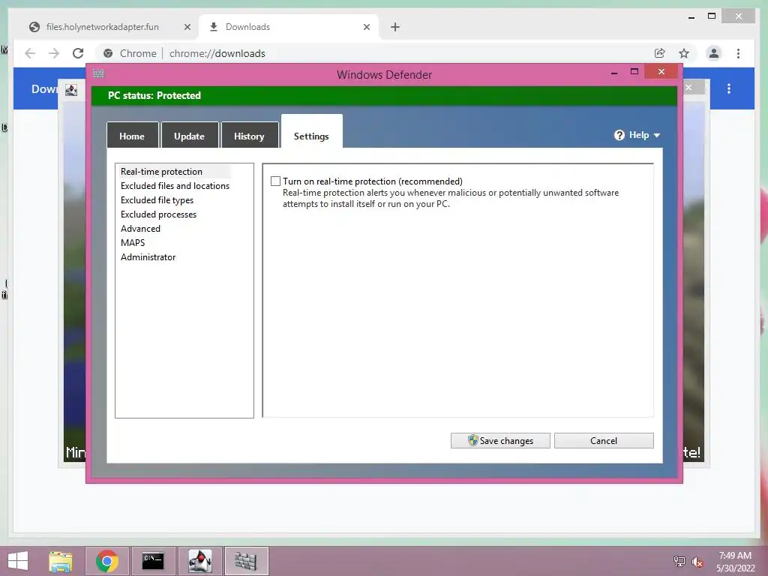This screenshot has width=768, height=576.
Task: Expand the Help dropdown arrow
Action: (657, 135)
